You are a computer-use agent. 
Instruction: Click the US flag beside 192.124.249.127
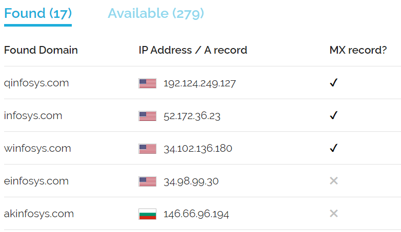click(147, 83)
